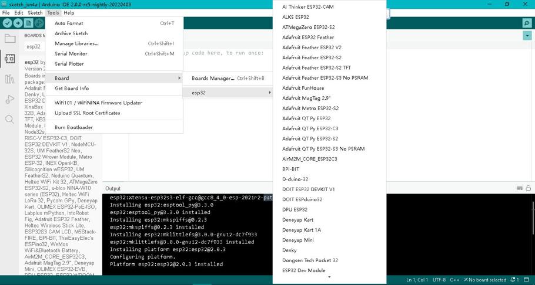
Task: Expand the esp32 submenu entry
Action: tap(228, 93)
